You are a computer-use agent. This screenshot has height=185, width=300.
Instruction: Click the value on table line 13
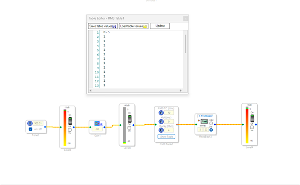tap(104, 85)
